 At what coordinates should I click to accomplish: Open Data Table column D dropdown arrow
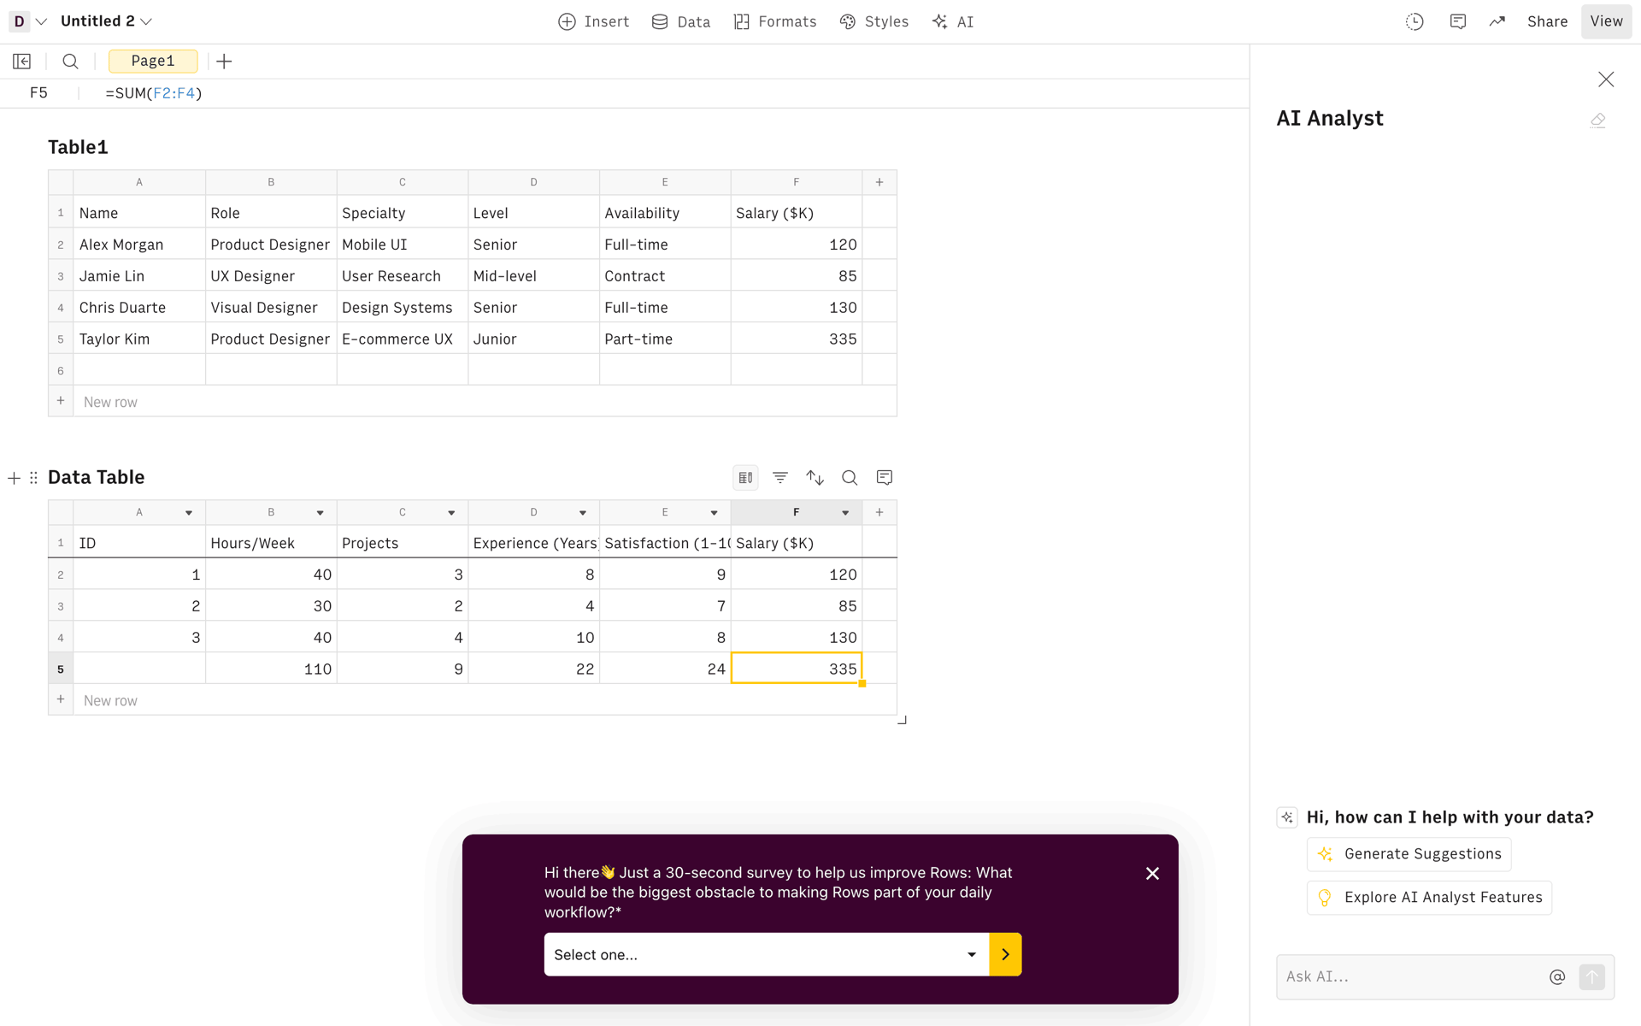583,513
